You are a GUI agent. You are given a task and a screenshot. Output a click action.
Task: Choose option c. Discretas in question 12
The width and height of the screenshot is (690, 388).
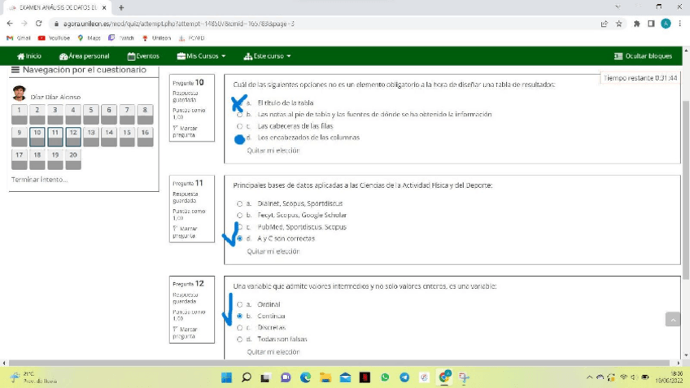pyautogui.click(x=239, y=328)
